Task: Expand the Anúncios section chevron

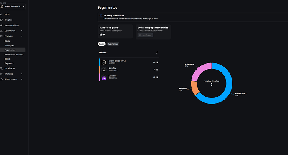Action: [21, 74]
